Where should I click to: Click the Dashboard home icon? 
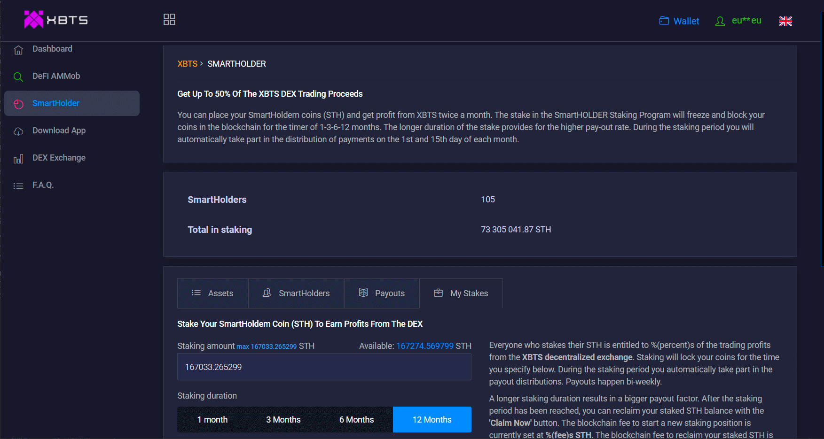(18, 50)
